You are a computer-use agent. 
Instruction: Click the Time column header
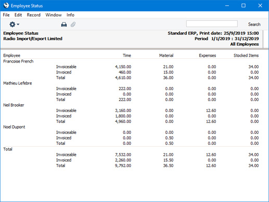coord(127,55)
